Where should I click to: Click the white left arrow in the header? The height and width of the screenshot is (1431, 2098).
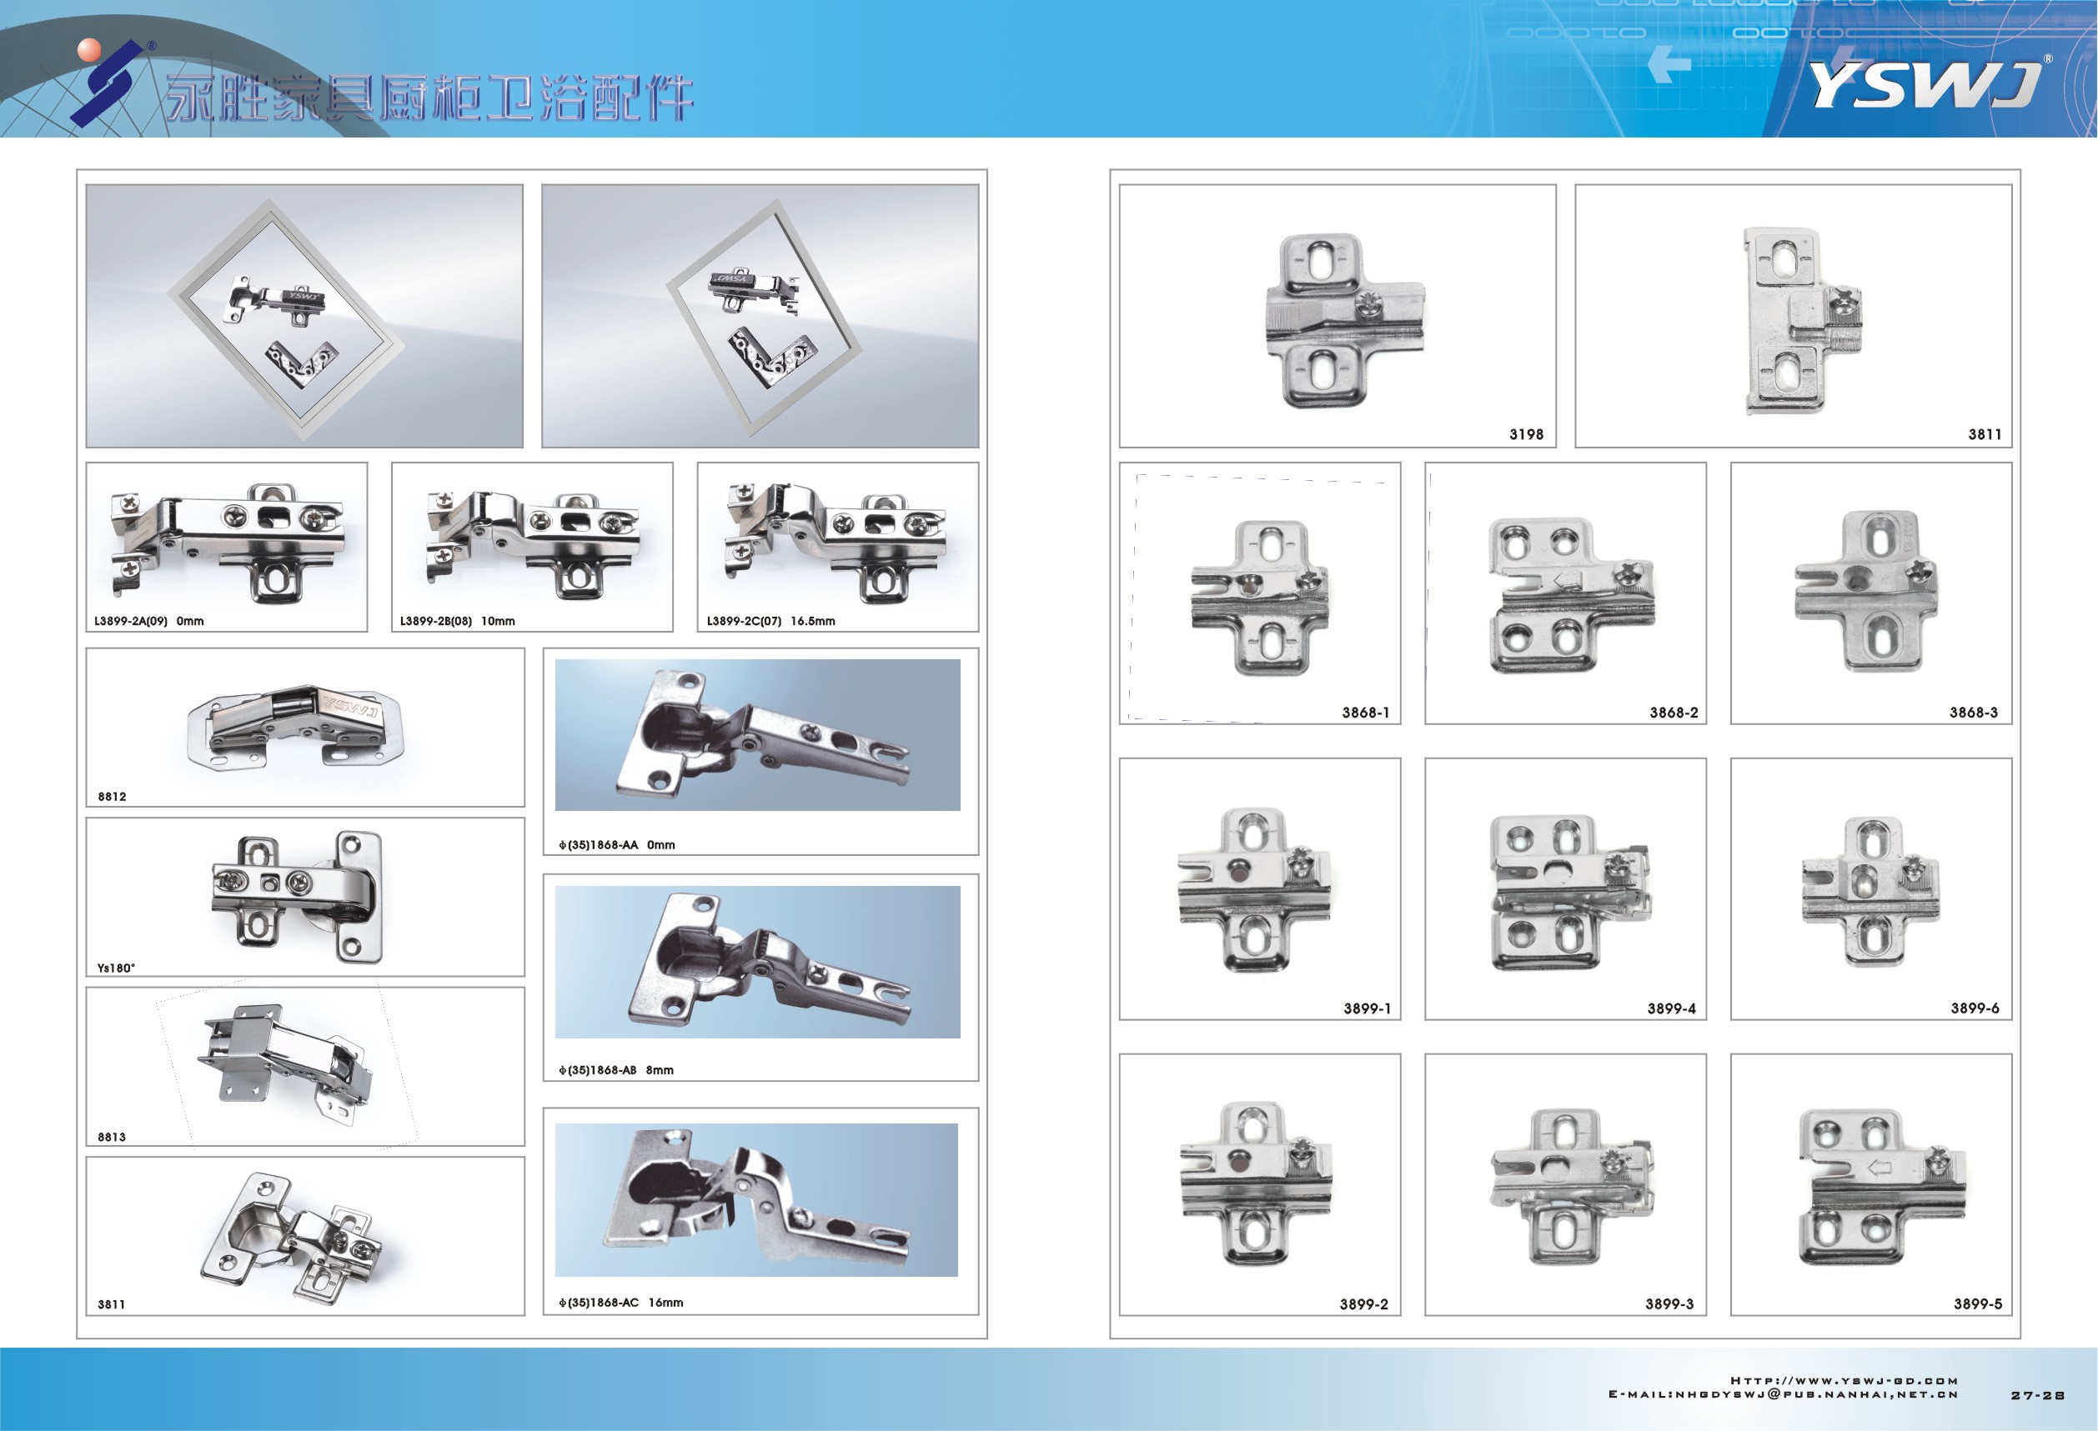click(1669, 64)
